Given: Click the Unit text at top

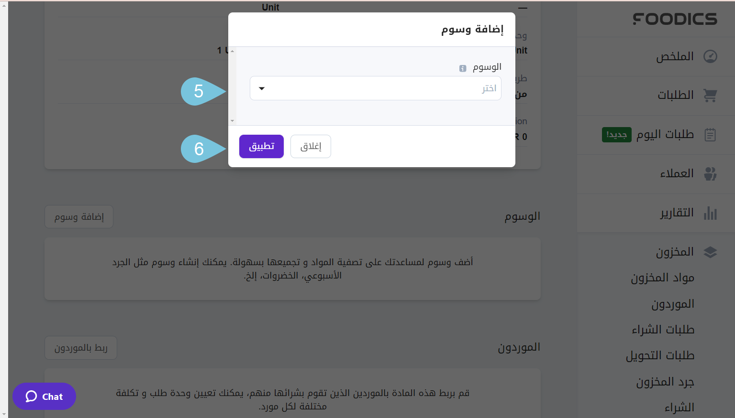Looking at the screenshot, I should pos(270,7).
